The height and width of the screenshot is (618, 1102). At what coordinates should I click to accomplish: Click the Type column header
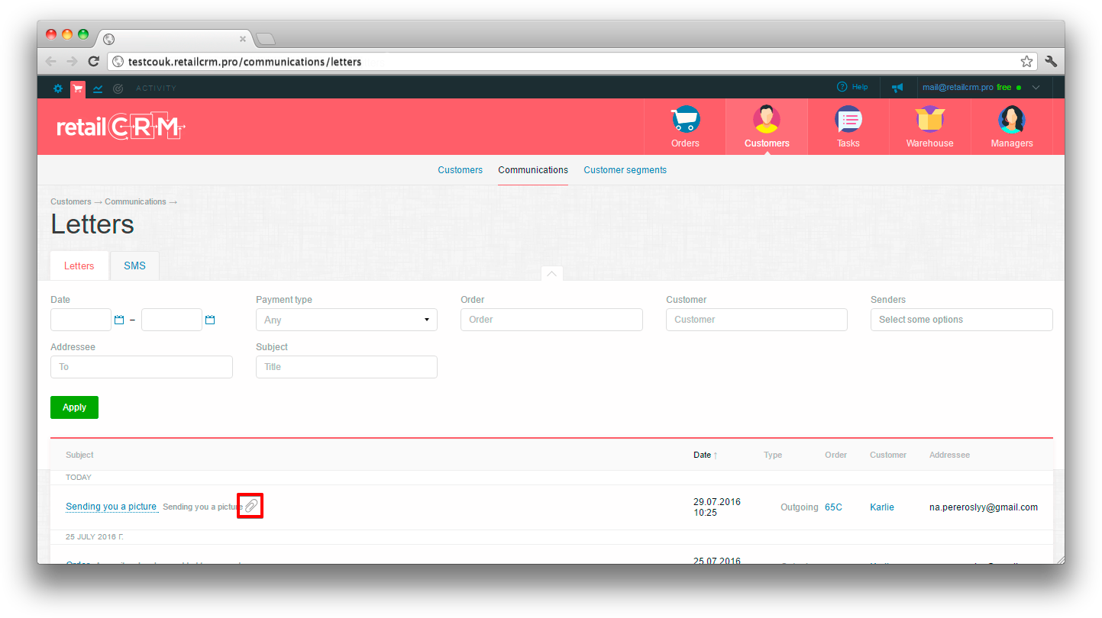tap(773, 455)
